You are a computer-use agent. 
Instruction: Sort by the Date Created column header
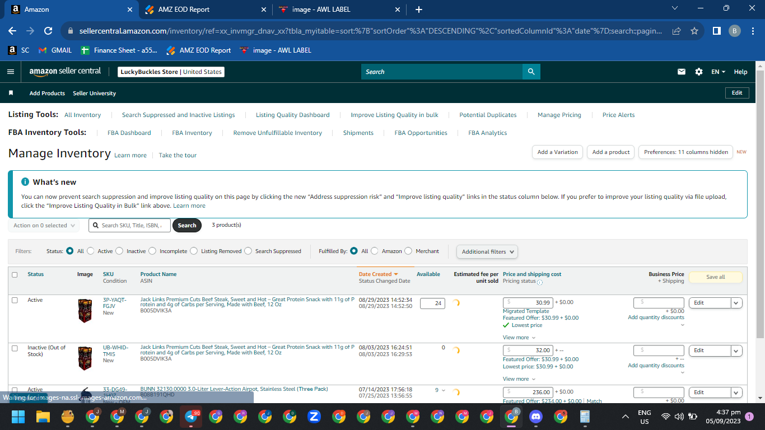(378, 274)
